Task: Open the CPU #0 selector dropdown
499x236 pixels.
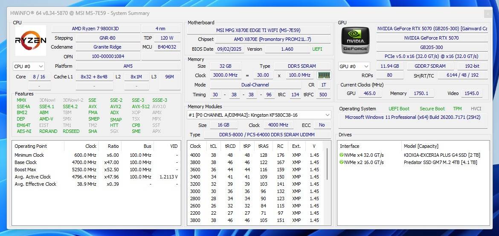Action: pyautogui.click(x=29, y=66)
